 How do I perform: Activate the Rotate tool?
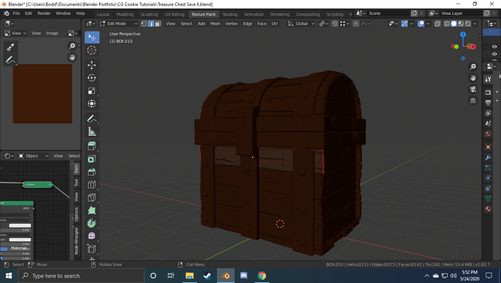92,78
